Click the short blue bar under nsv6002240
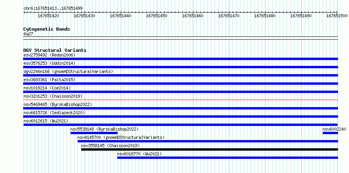This screenshot has height=173, width=349. point(330,133)
